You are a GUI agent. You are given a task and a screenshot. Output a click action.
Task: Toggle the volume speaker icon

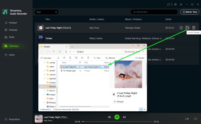[x=195, y=119]
